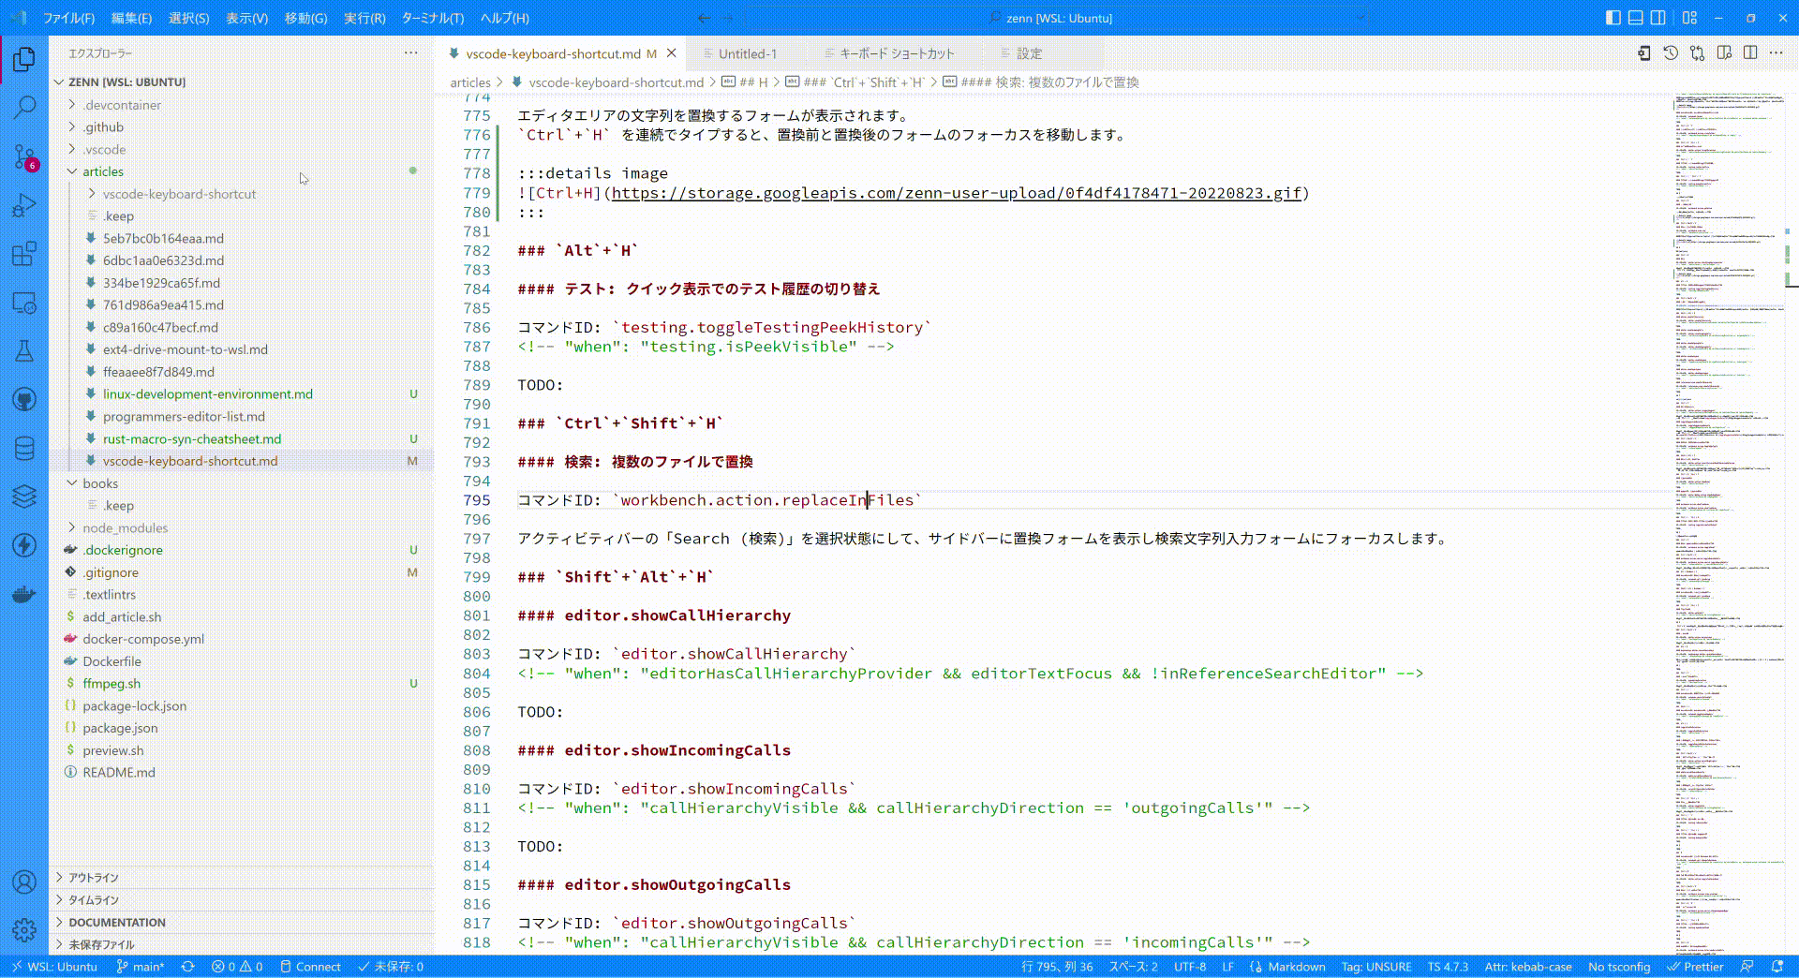Click synchronize changes icon in status bar
Image resolution: width=1799 pixels, height=978 pixels.
tap(187, 967)
